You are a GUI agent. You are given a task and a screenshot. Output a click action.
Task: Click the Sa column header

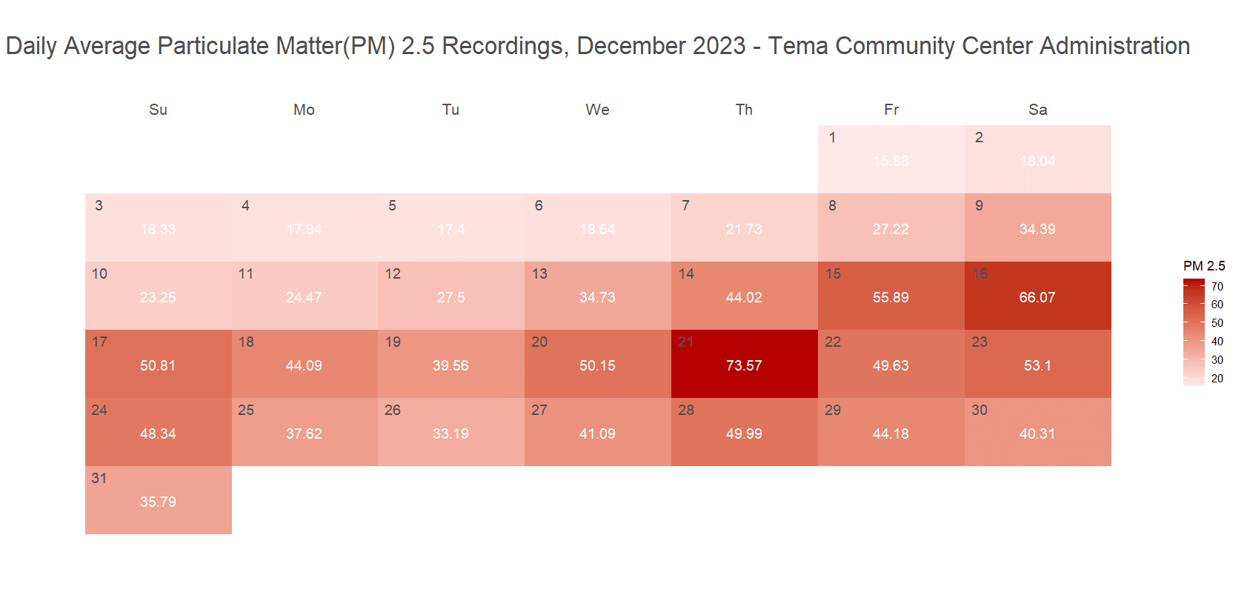point(1037,110)
